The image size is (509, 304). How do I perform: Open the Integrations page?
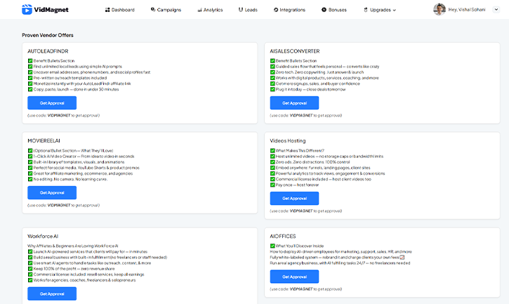[289, 10]
